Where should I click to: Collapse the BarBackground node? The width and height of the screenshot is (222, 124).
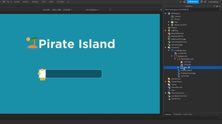(175, 59)
